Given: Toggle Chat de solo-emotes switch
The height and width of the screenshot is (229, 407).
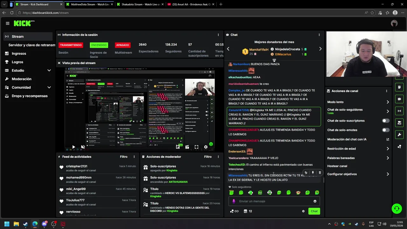Looking at the screenshot, I should click(386, 130).
